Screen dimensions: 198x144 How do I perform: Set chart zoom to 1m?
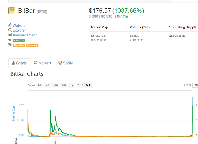(56, 85)
